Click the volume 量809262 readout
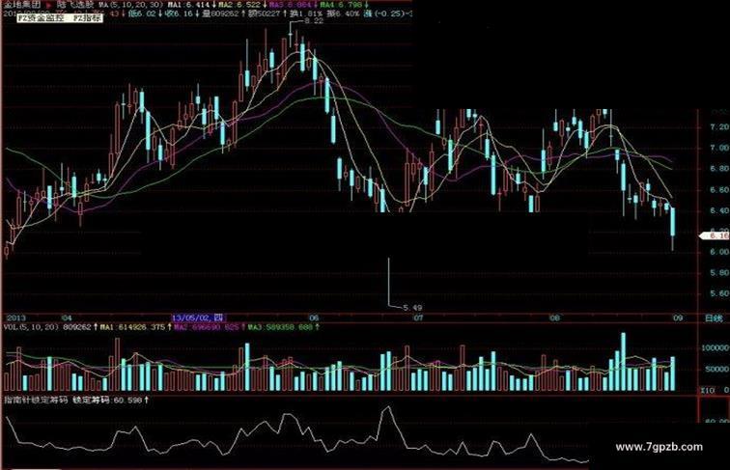The width and height of the screenshot is (730, 470). coord(222,14)
